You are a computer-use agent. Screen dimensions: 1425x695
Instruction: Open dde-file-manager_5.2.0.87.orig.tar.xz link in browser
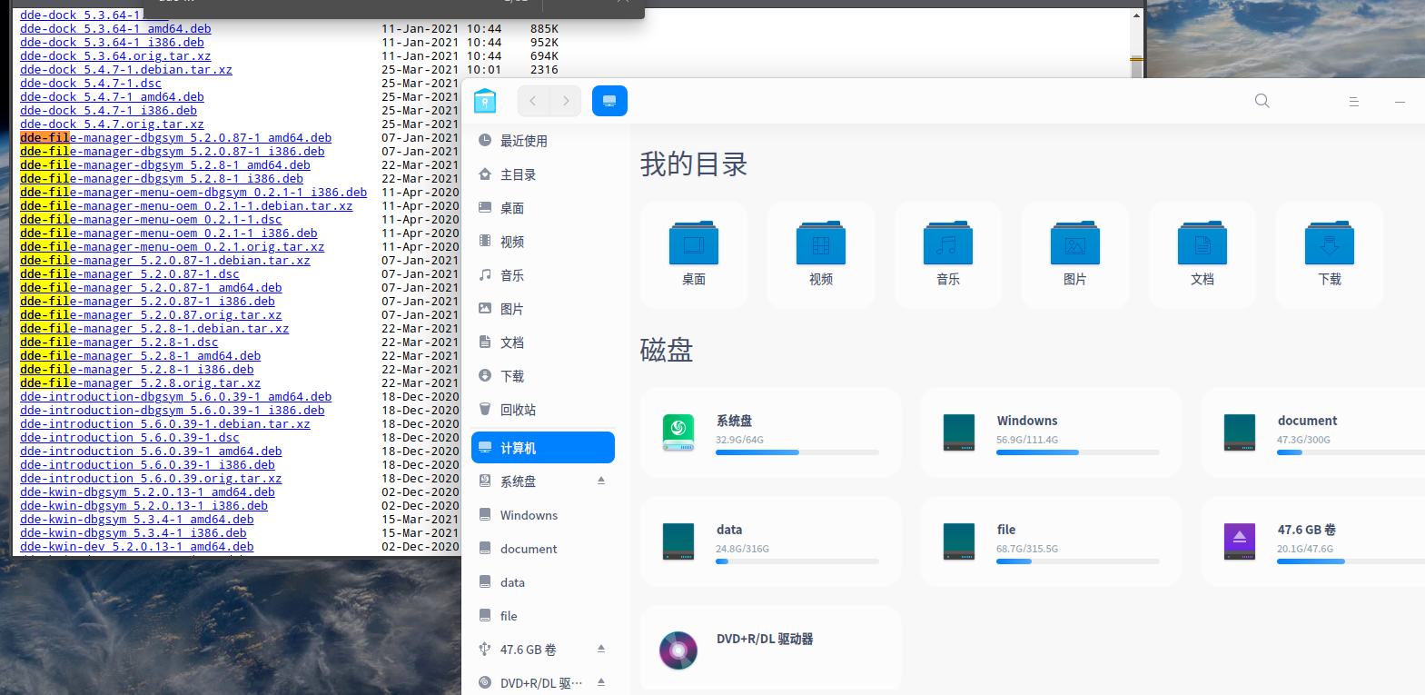tap(151, 315)
